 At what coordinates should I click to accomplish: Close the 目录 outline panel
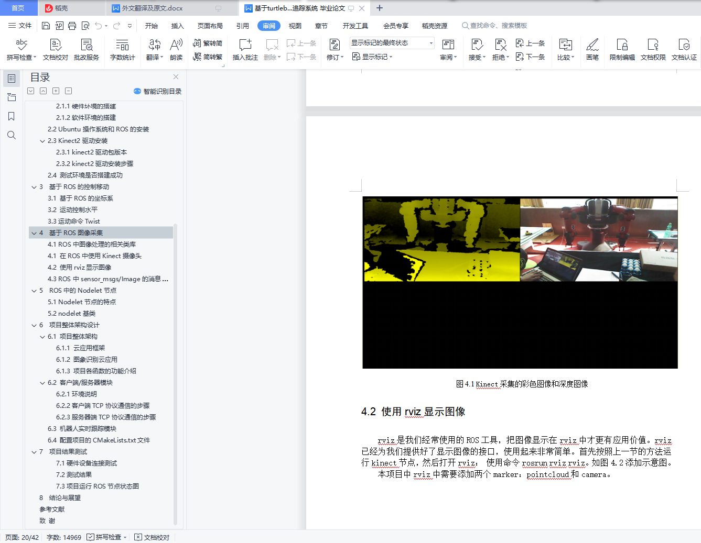click(176, 76)
